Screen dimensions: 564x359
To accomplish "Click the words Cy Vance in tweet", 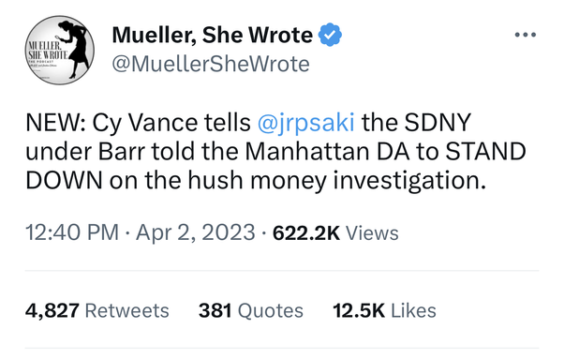I will click(x=145, y=124).
